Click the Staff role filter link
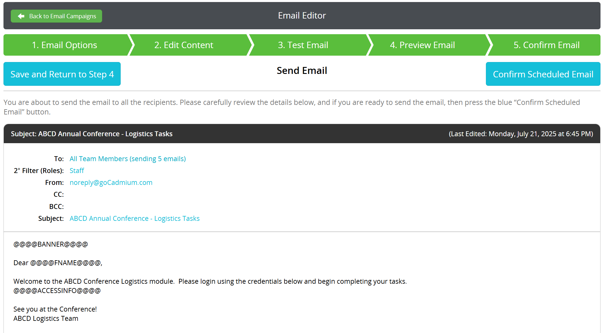 (x=77, y=171)
